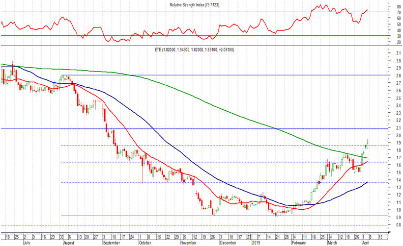This screenshot has height=246, width=403.
Task: Click date tick 27 under August
Action: click(x=96, y=237)
